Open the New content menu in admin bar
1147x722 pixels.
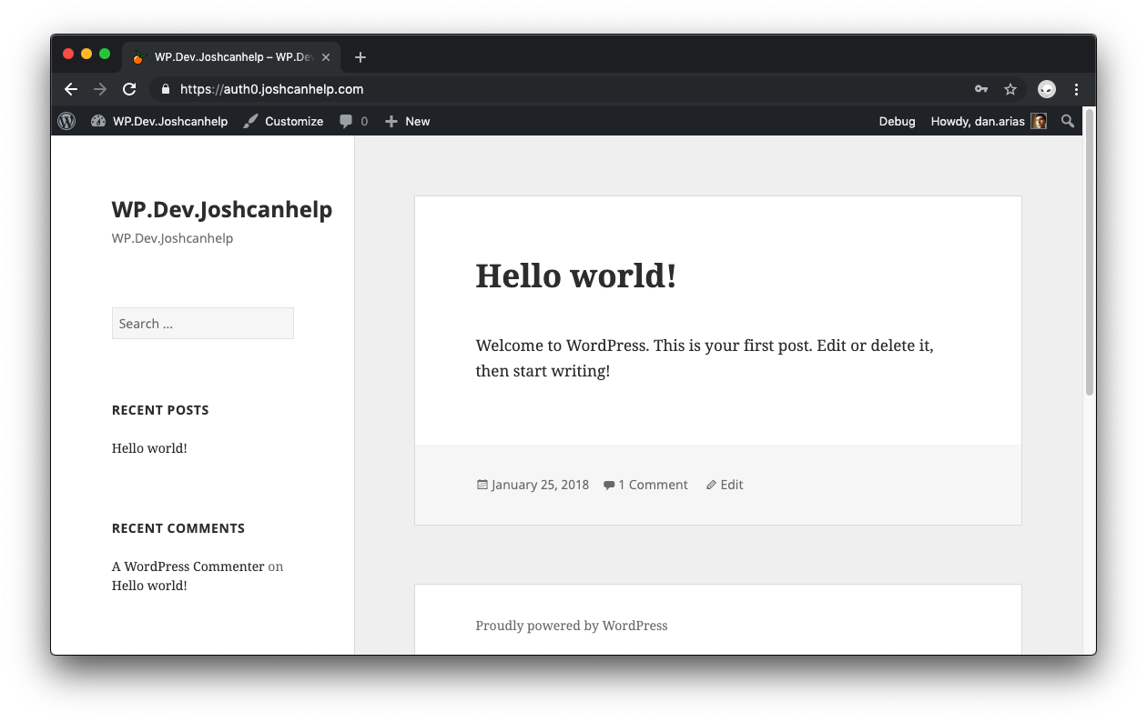(407, 121)
